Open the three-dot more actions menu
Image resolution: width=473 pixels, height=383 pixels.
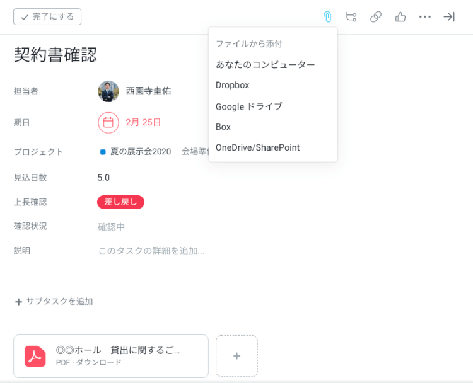pos(424,17)
